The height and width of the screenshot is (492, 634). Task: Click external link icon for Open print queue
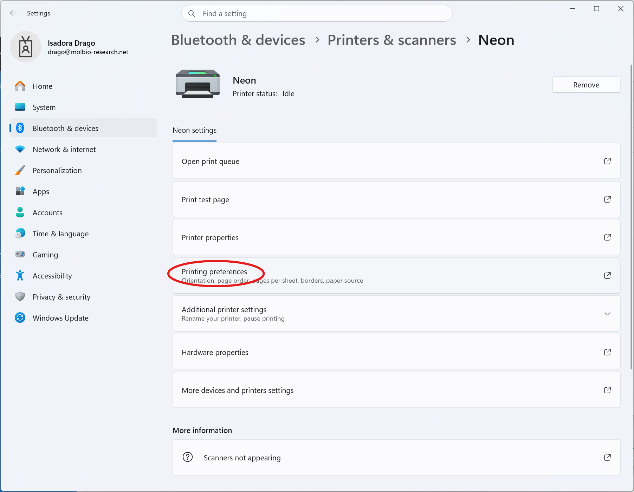pos(607,161)
